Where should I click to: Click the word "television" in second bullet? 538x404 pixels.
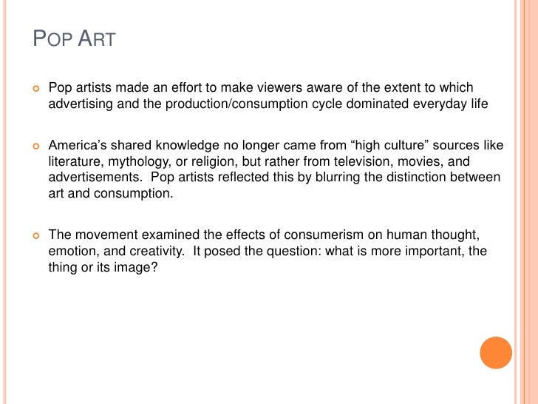point(364,161)
